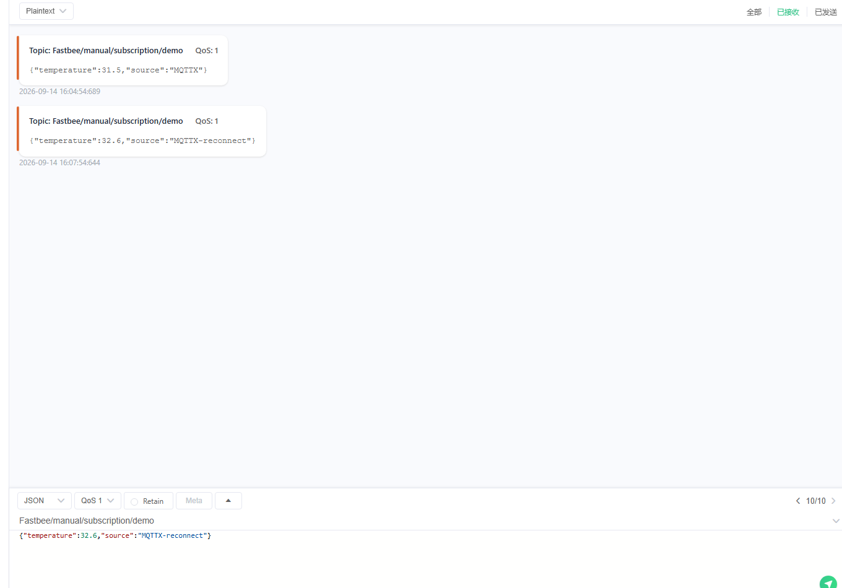
Task: Click the timestamp 2026-09-14 16:07:54:644
Action: (59, 163)
